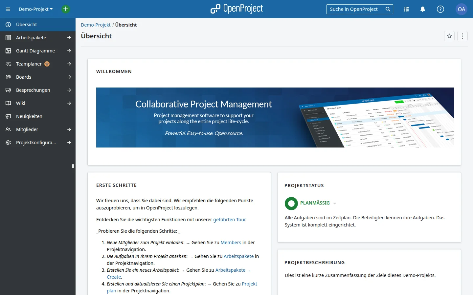Click the green project status circle
Screen dimensions: 473x295
tap(291, 204)
